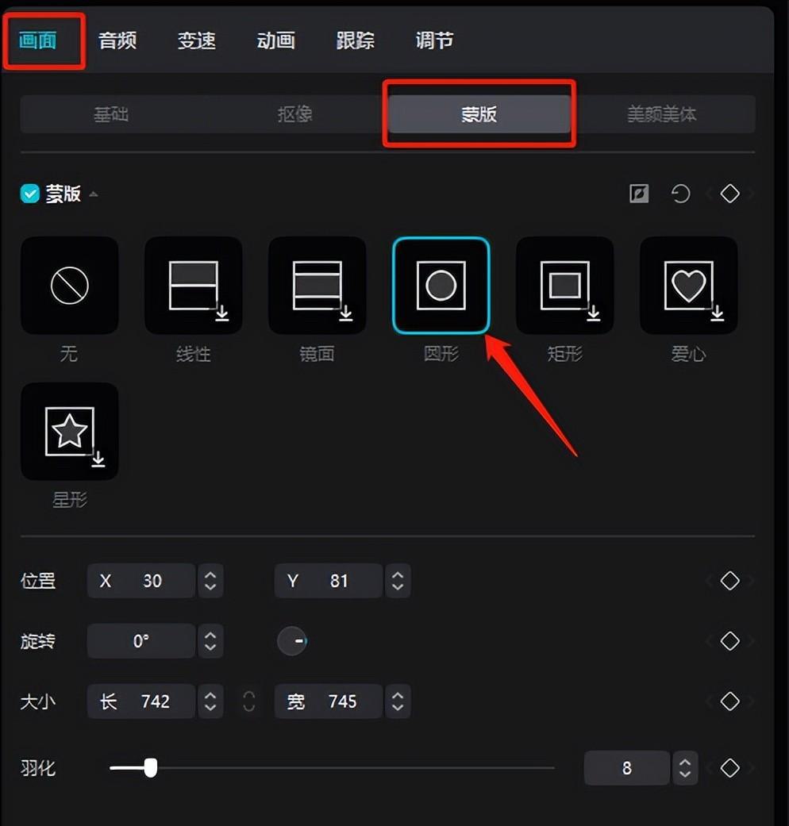Switch to the 基础 sub-tab
Viewport: 789px width, 826px height.
click(x=111, y=113)
